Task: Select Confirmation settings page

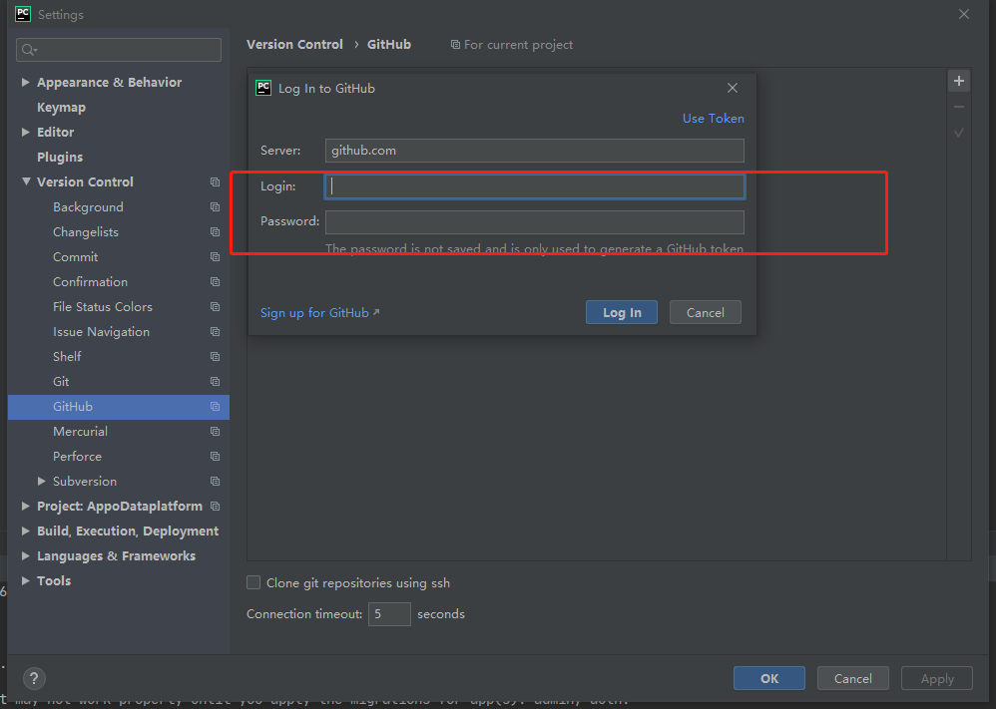Action: point(90,282)
